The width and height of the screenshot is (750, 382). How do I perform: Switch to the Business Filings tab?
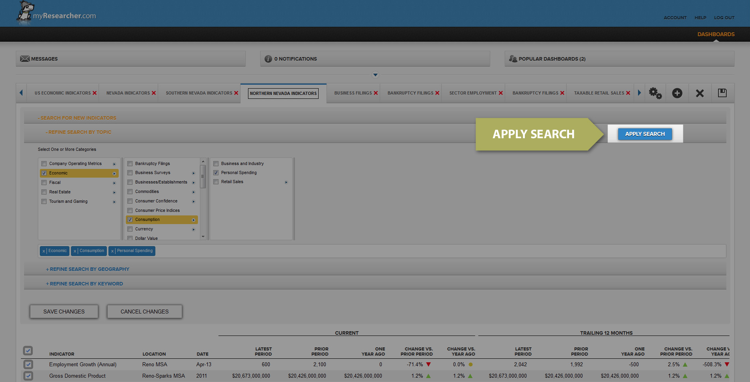coord(353,93)
